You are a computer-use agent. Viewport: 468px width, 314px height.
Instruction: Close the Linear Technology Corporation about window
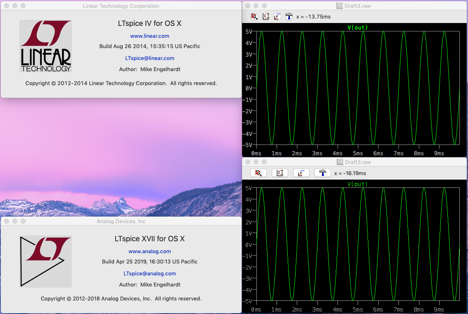pyautogui.click(x=7, y=6)
